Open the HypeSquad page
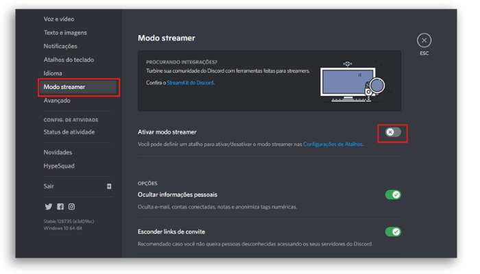480x274 pixels. (x=59, y=166)
